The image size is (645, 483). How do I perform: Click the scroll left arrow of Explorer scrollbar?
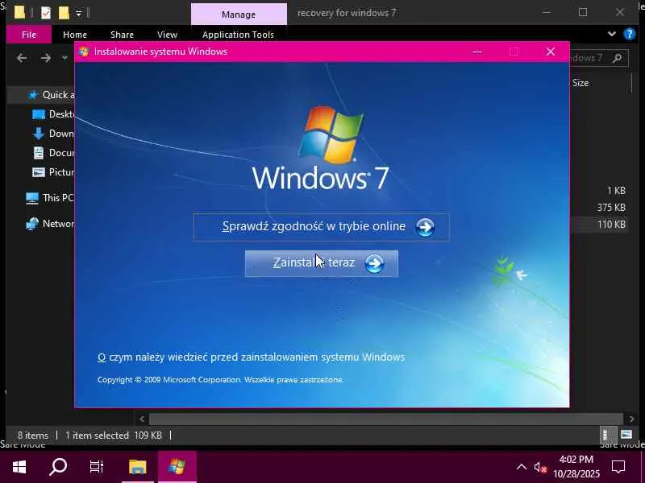point(142,419)
